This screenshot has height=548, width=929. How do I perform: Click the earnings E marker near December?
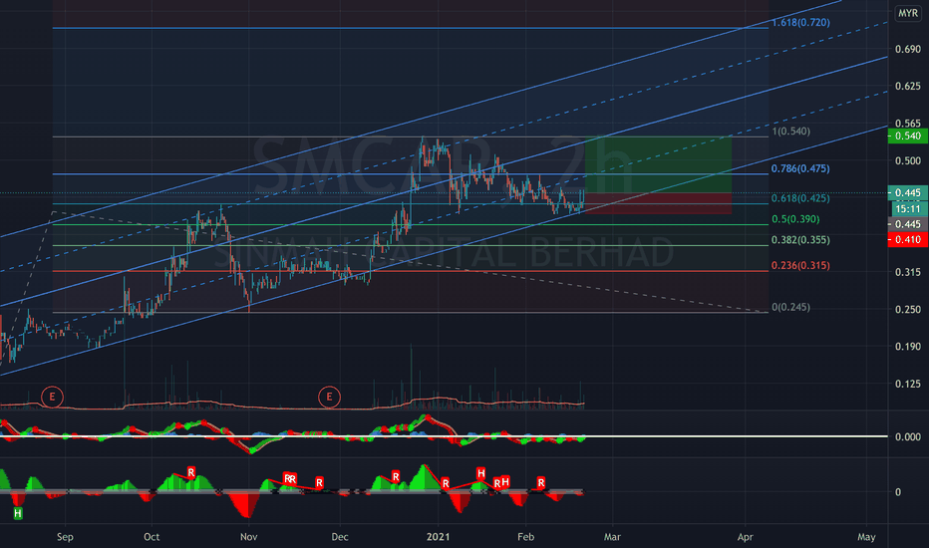329,397
